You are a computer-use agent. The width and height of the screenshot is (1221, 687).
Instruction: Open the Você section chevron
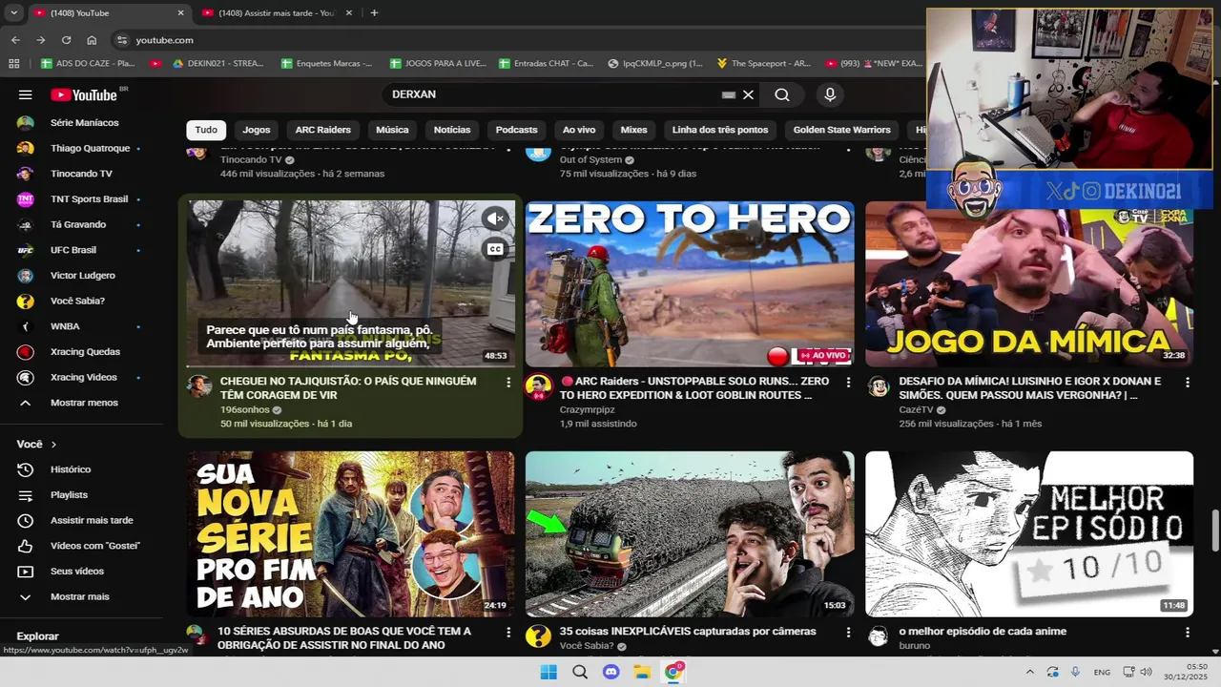[x=53, y=445]
